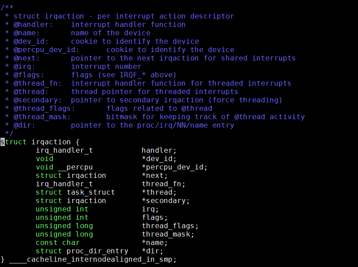Click the irq_handler_t type before handler
This screenshot has width=358, height=267.
point(64,150)
